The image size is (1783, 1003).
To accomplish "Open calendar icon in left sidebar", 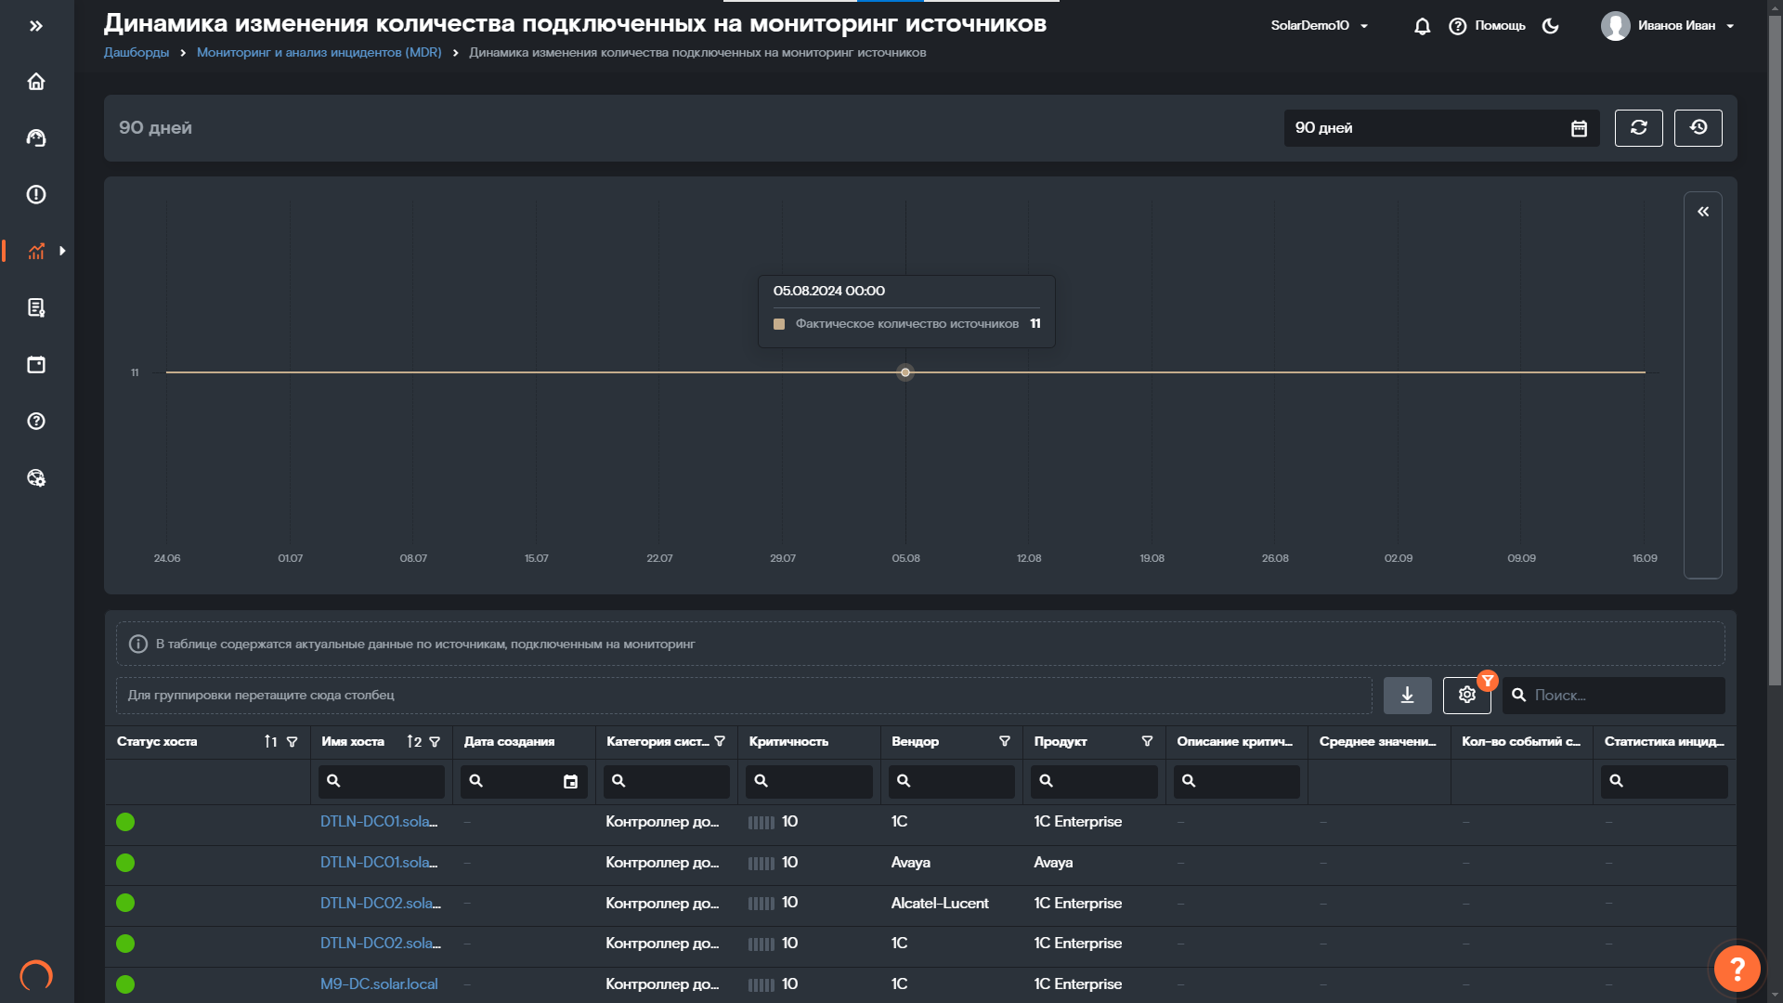I will pyautogui.click(x=36, y=365).
